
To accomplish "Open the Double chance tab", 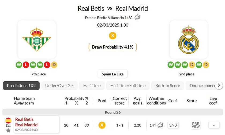I will click(202, 86).
